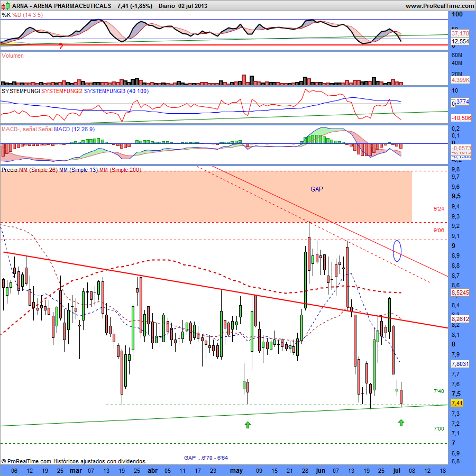Viewport: 476px width, 476px height.
Task: Click the mar label on date axis
Action: click(76, 471)
